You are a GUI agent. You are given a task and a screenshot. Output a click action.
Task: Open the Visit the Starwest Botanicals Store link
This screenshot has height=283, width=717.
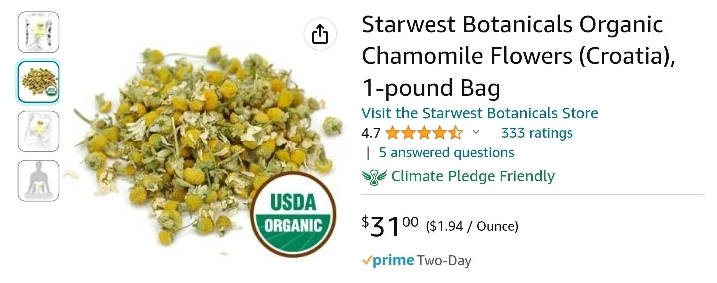480,113
